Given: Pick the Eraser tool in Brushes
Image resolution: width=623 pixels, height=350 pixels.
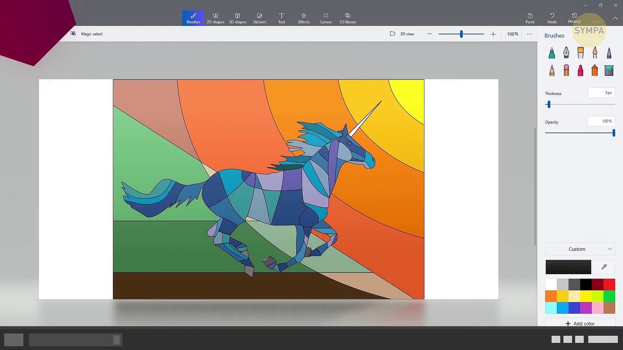Looking at the screenshot, I should 566,71.
